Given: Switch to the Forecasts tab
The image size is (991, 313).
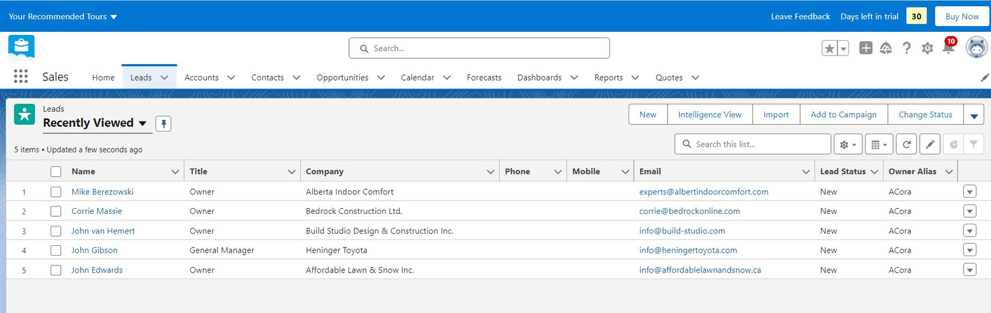Looking at the screenshot, I should (484, 78).
